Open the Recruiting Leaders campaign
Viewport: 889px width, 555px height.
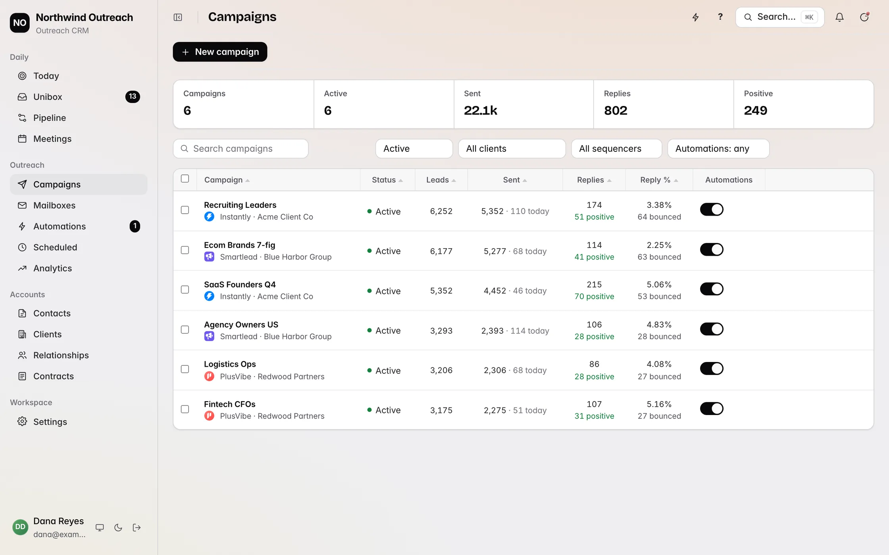(x=240, y=205)
